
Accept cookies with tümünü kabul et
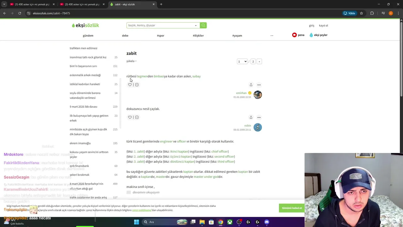(292, 208)
